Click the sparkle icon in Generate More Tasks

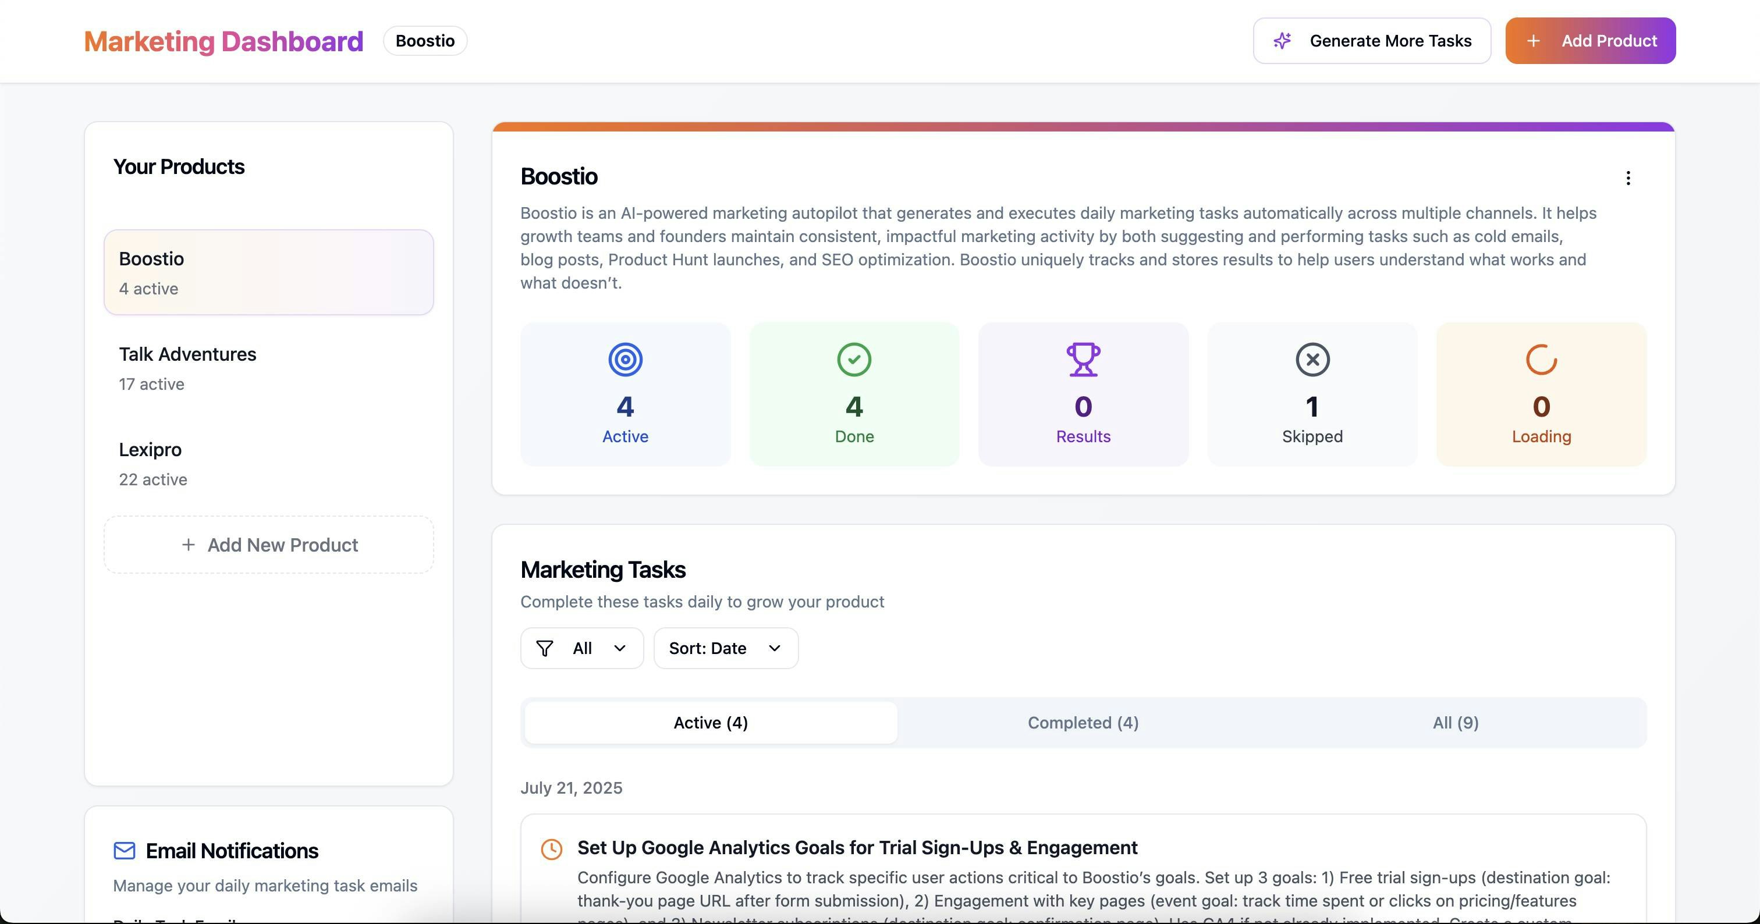(1282, 41)
